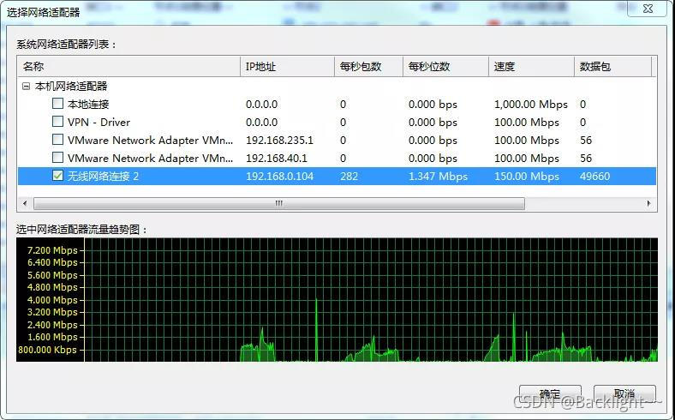Sort by the 名称 column header
Viewport: 675px width, 420px height.
coord(128,66)
